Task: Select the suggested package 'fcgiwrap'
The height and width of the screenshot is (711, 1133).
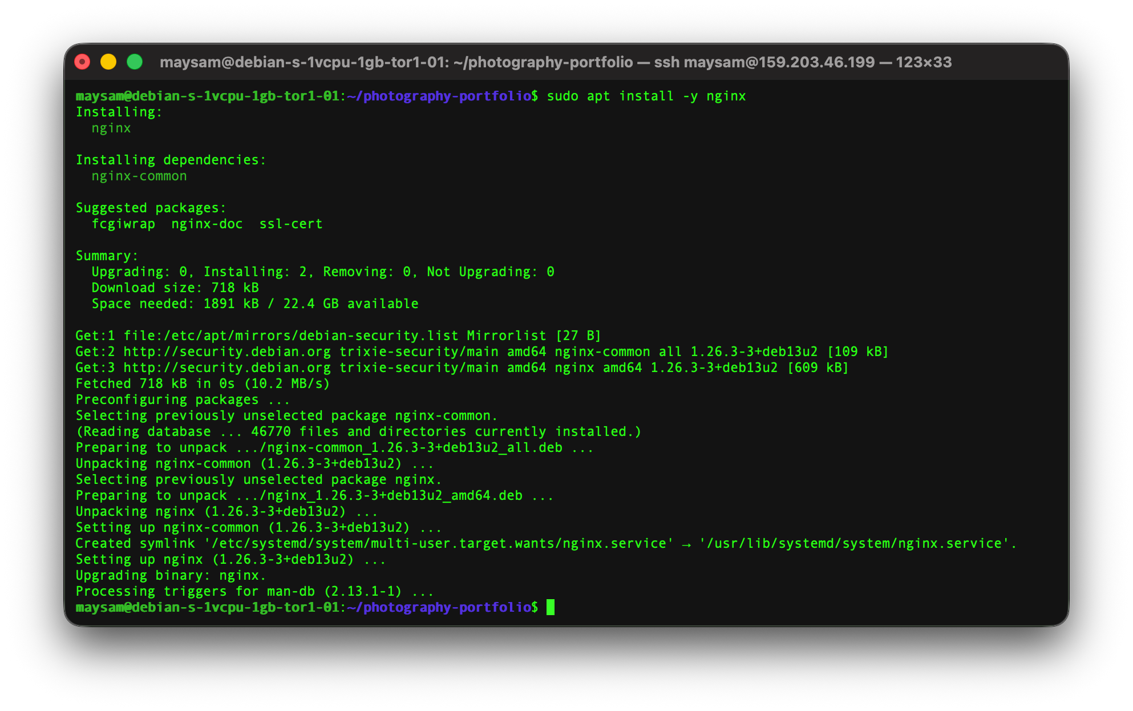Action: [123, 224]
